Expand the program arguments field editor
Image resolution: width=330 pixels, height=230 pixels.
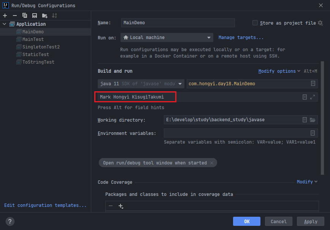pos(313,97)
